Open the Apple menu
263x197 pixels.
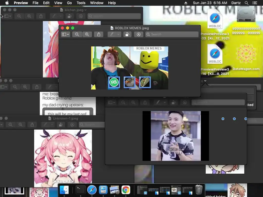click(7, 3)
